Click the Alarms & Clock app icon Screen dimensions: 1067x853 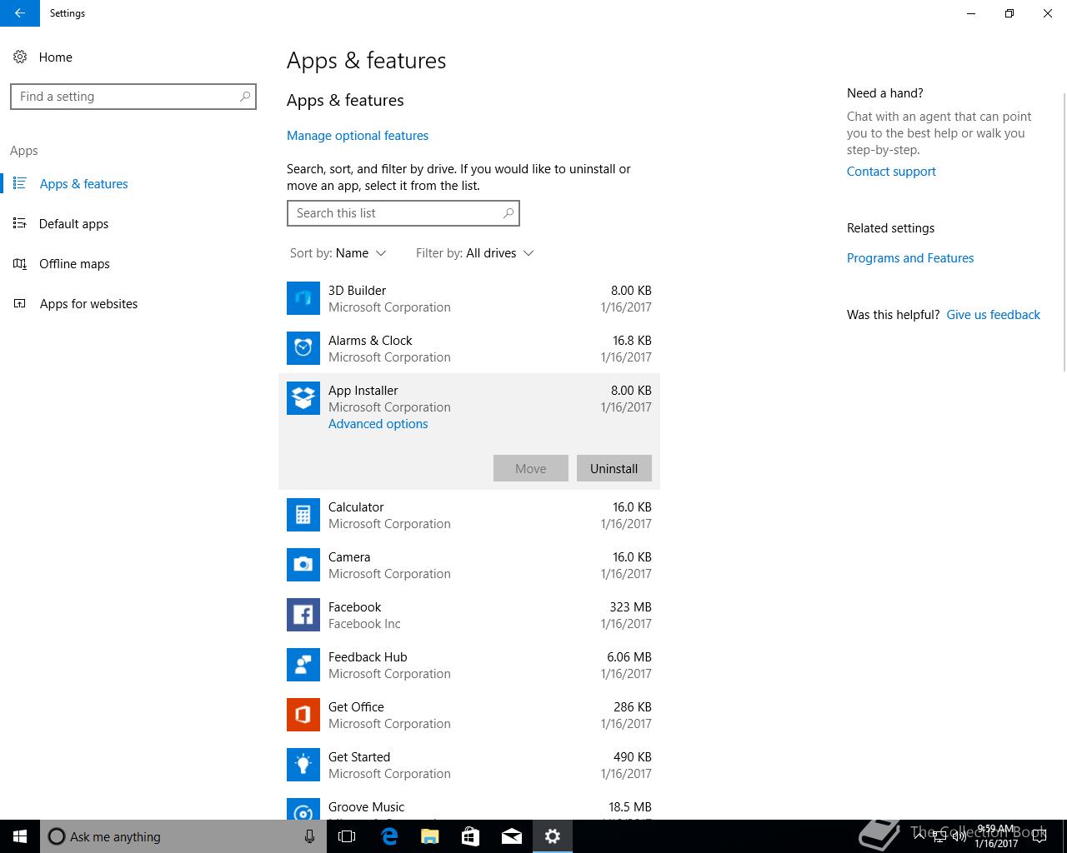pyautogui.click(x=303, y=348)
